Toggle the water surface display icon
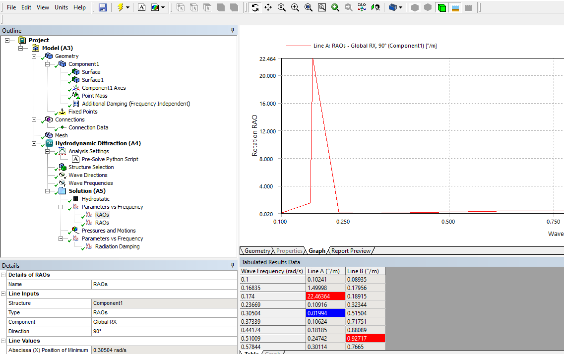 pos(455,7)
